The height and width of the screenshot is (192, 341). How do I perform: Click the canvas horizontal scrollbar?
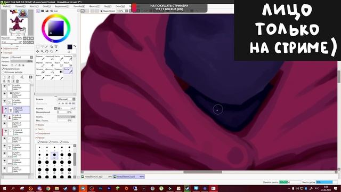202,172
